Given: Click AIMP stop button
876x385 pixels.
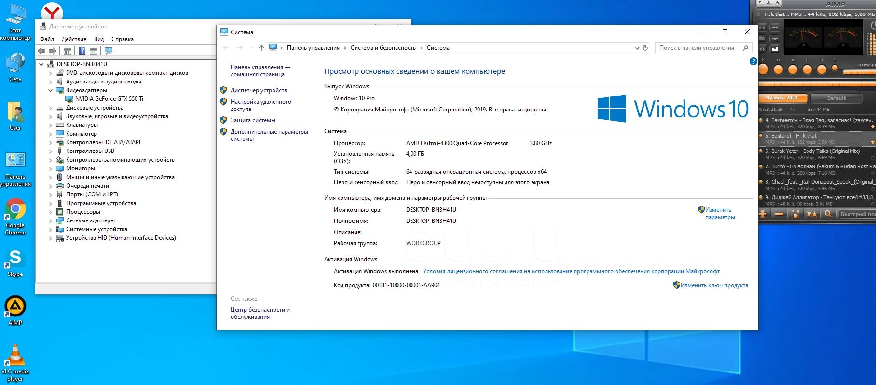Looking at the screenshot, I should point(793,69).
